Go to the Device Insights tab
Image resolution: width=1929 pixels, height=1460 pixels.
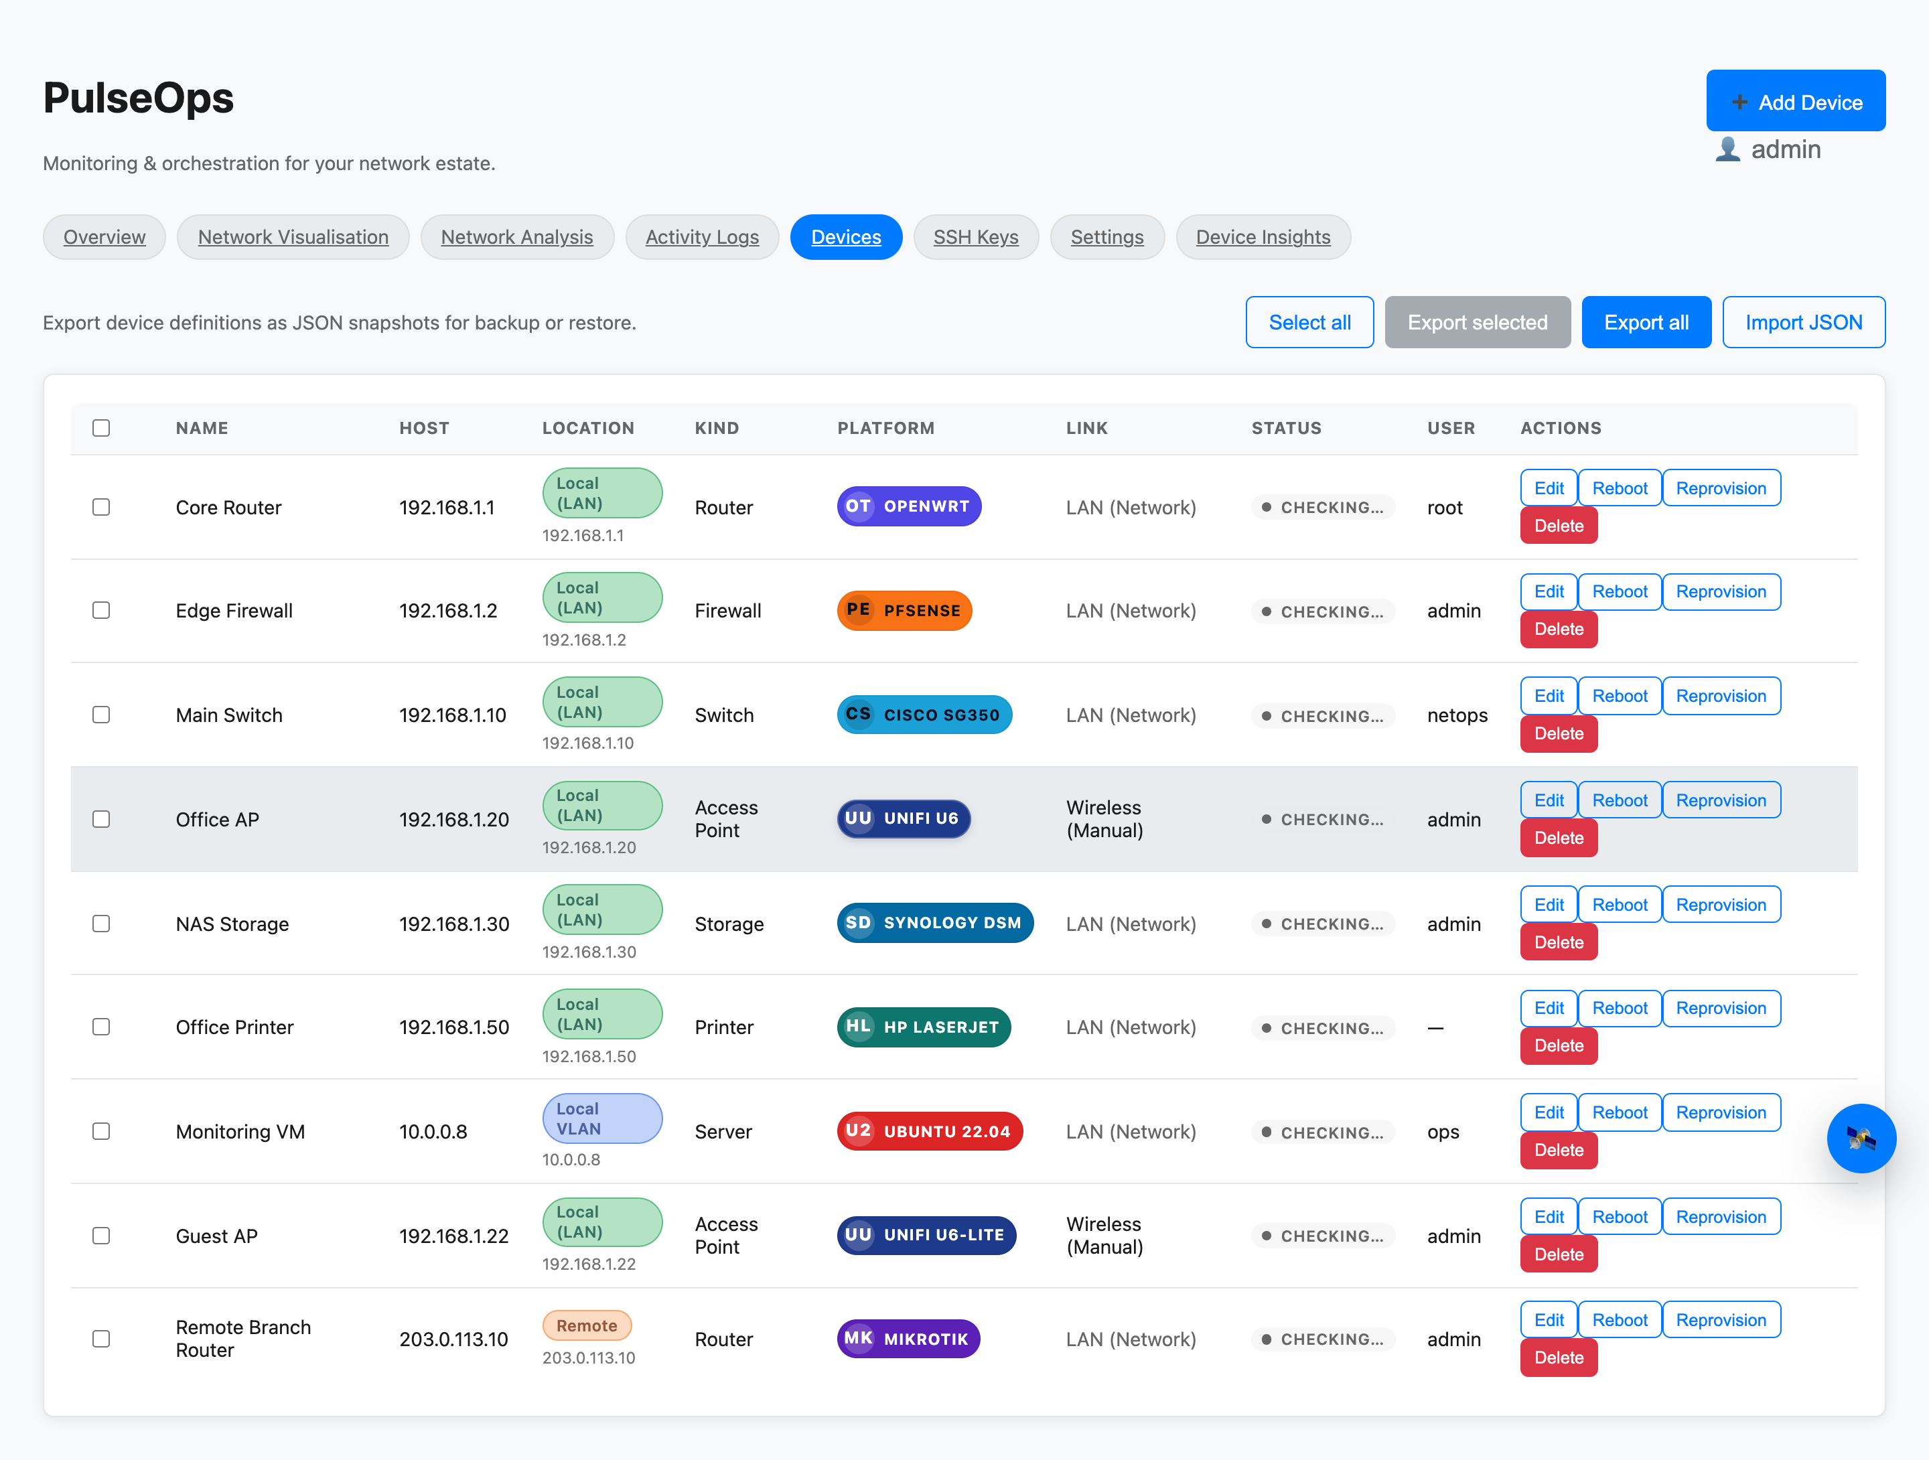coord(1262,237)
